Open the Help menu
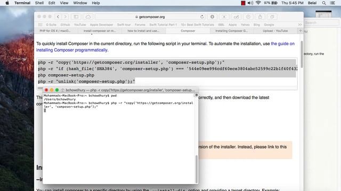 click(96, 3)
